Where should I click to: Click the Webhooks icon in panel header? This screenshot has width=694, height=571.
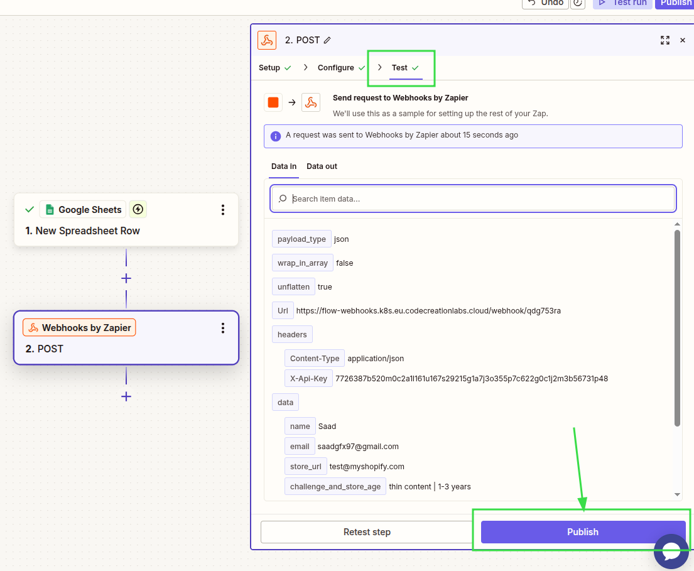[x=267, y=40]
